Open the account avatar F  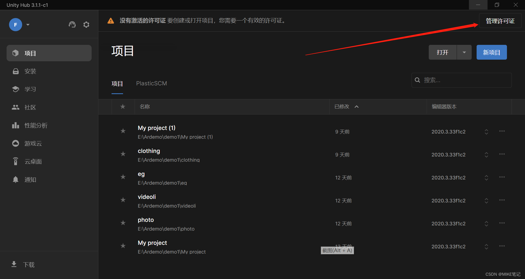pyautogui.click(x=16, y=25)
